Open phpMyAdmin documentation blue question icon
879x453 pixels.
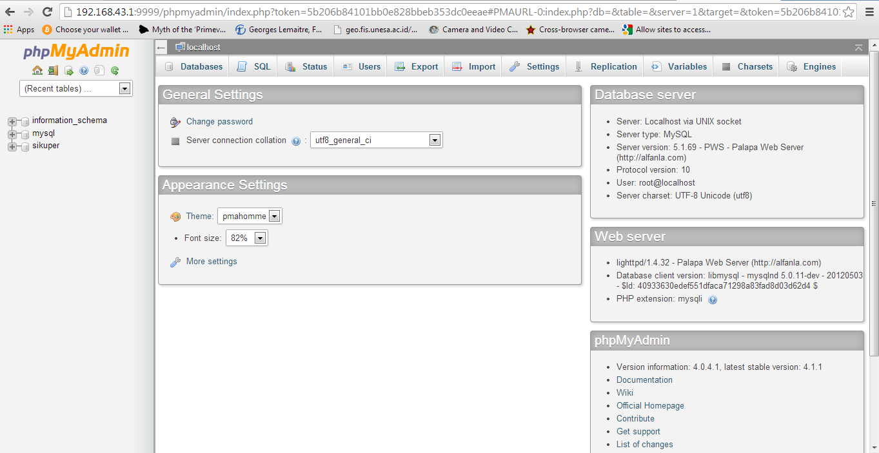(x=84, y=70)
